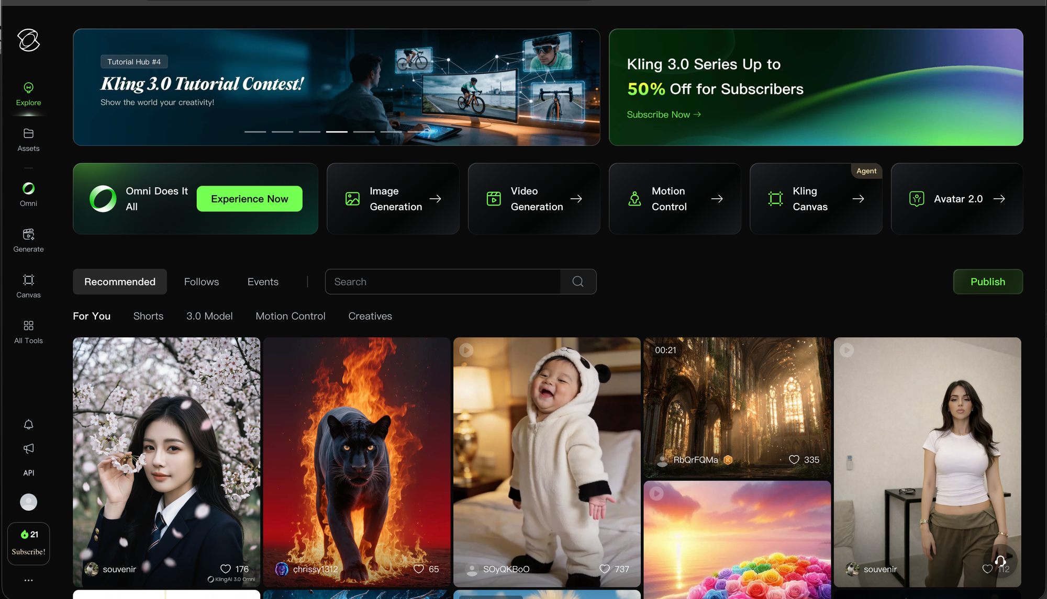Like the cathedral video by RbQrFQMa
Image resolution: width=1047 pixels, height=599 pixels.
coord(794,459)
